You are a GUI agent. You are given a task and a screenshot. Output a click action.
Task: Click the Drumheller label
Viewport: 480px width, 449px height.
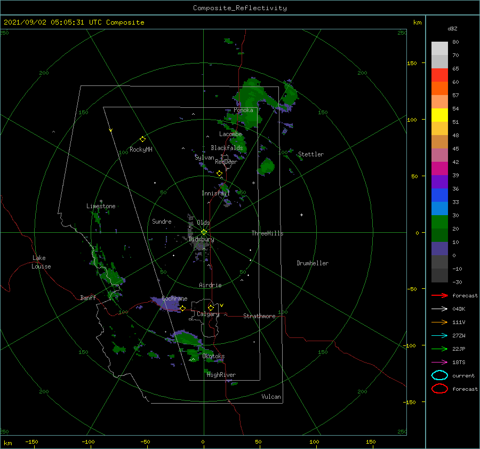click(x=313, y=263)
